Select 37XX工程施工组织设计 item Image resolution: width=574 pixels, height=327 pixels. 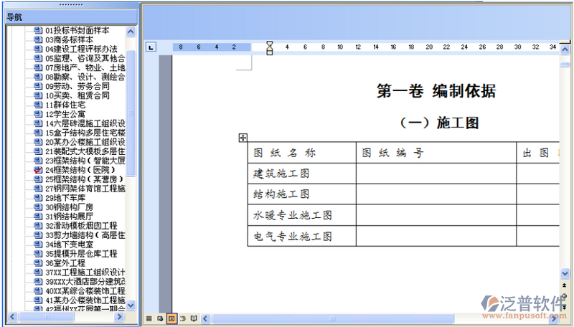(85, 272)
